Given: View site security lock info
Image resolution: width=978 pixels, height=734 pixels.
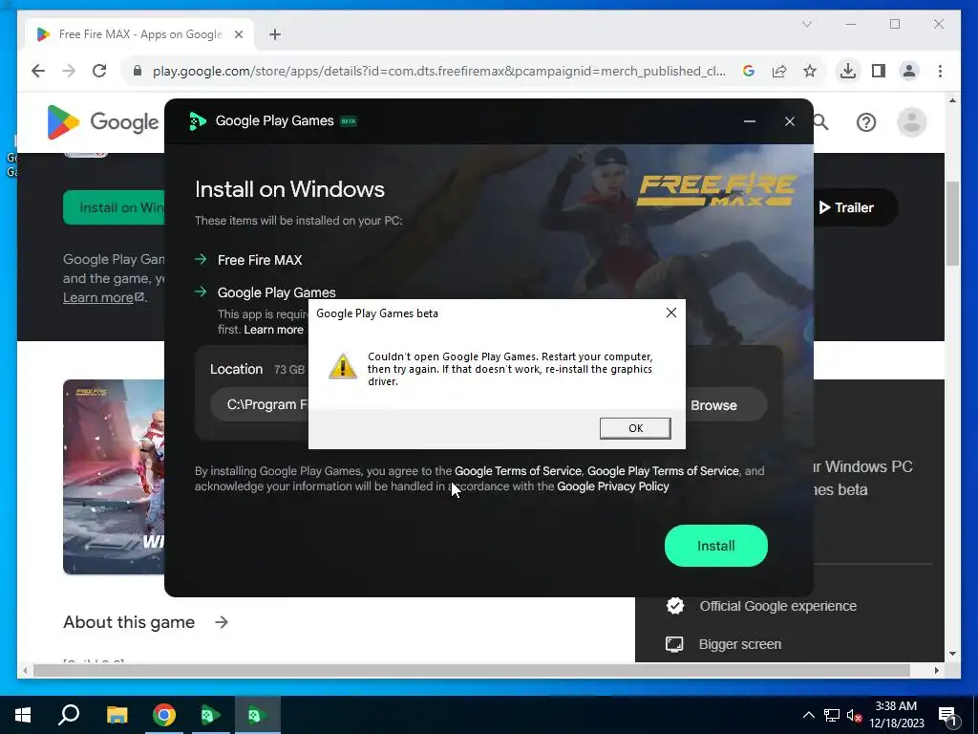Looking at the screenshot, I should [138, 71].
